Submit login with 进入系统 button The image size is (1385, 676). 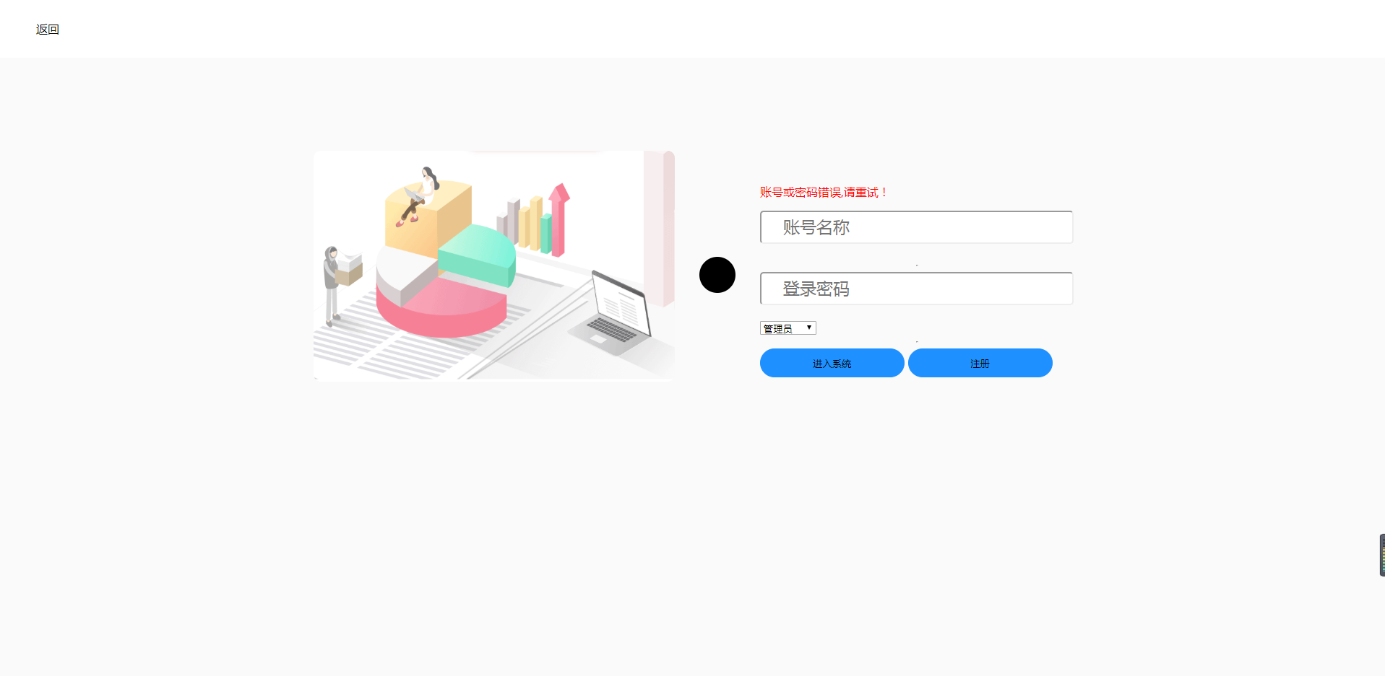(x=832, y=363)
